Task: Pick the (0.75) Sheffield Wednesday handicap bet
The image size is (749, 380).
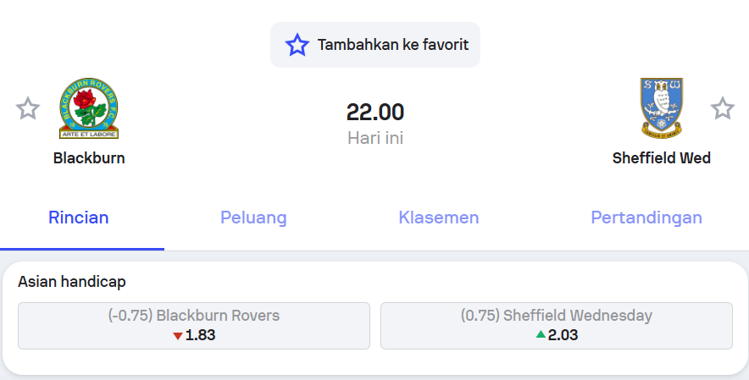Action: [557, 325]
